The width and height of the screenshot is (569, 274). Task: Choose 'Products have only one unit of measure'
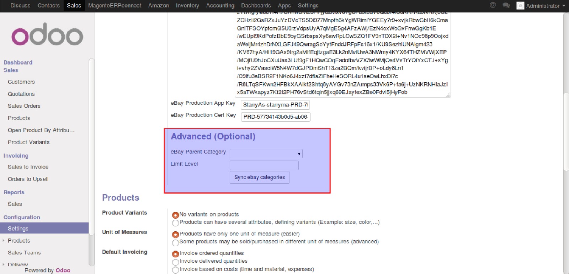tap(175, 235)
